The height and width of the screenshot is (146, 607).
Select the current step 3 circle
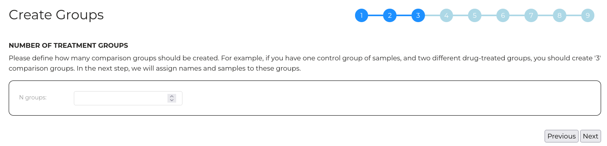tap(418, 15)
